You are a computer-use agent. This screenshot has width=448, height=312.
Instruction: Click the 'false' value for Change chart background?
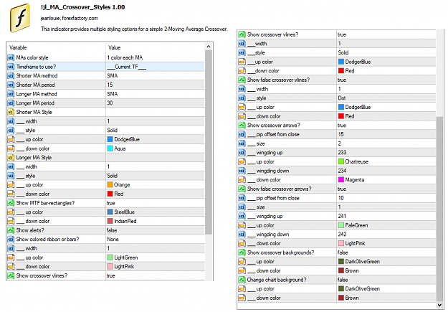[x=343, y=280]
